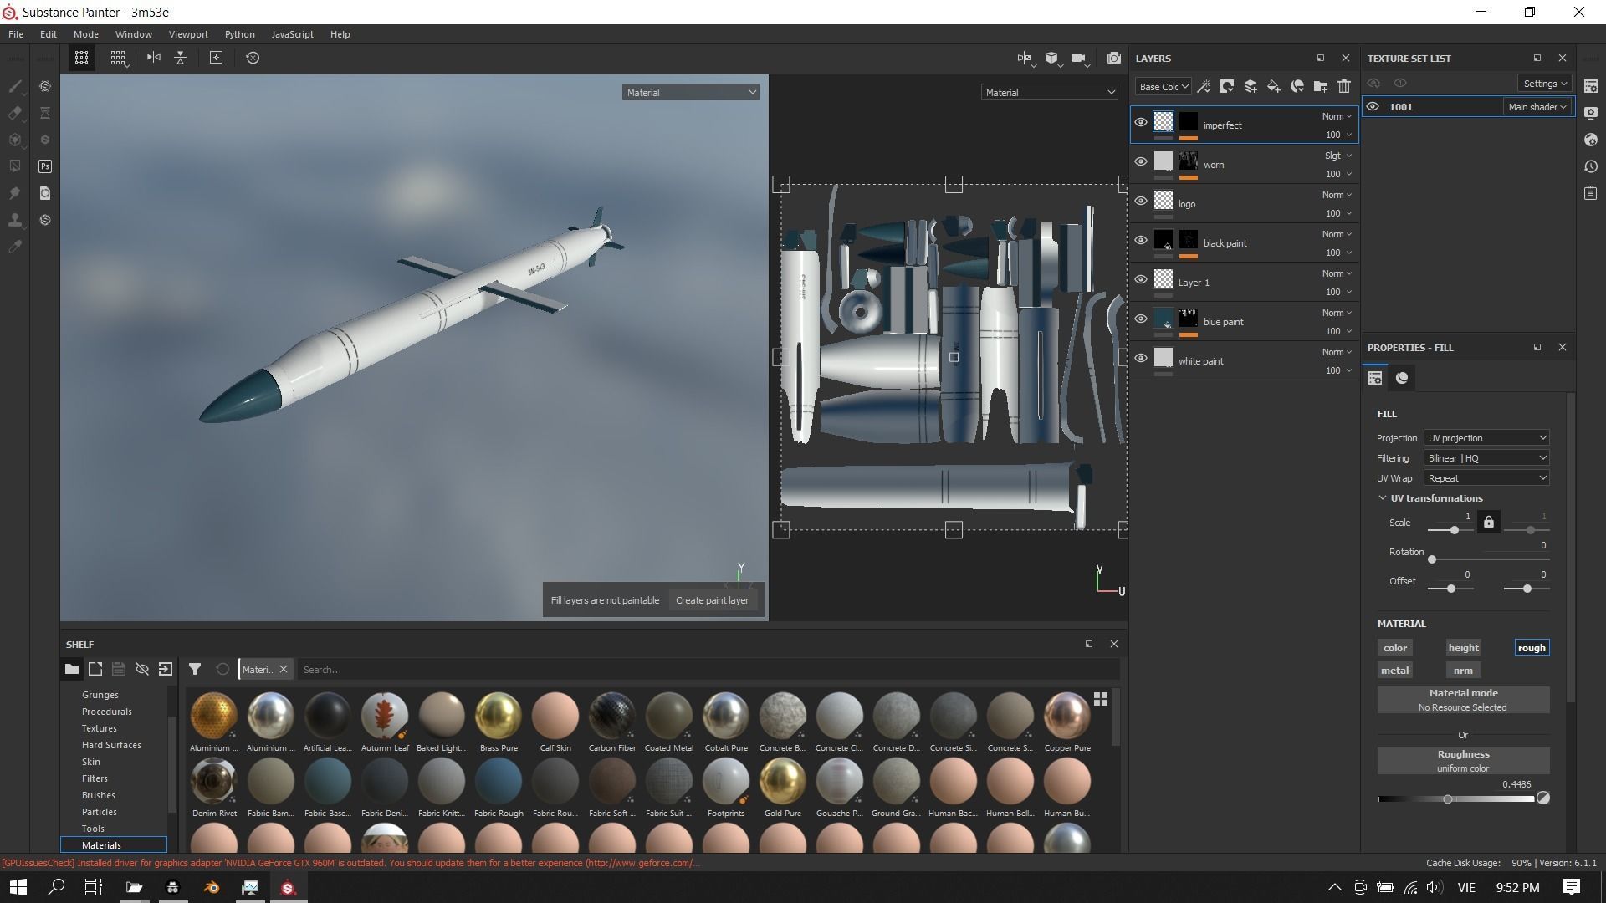Select the Eraser tool

coord(15,113)
